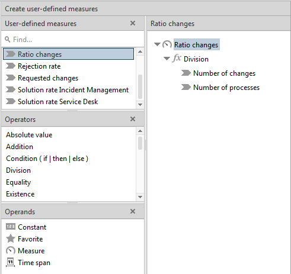Click arrow icon next to Number of processes
Screen dimensions: 291x274
pyautogui.click(x=186, y=87)
